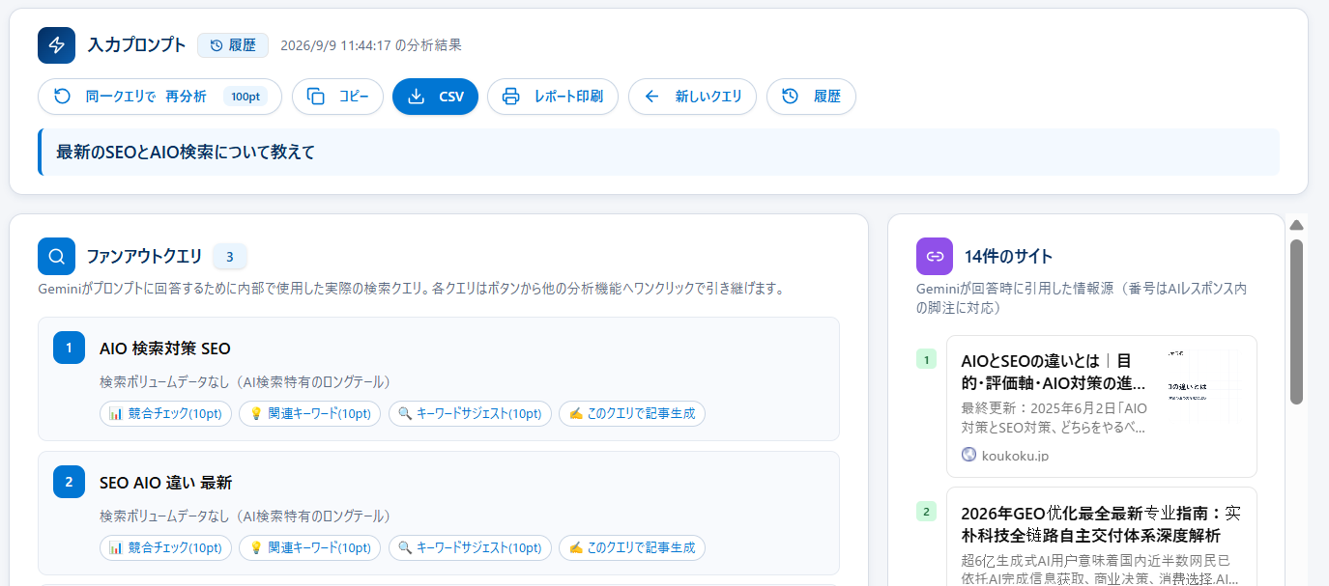Open source 2026年GEO优化最全最新专业指南 title
This screenshot has height=586, width=1329.
point(1101,523)
